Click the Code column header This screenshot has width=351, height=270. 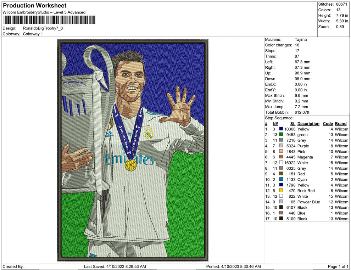click(328, 124)
